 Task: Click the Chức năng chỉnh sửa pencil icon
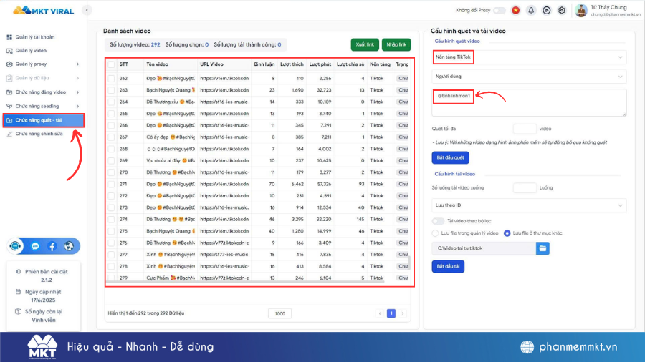[x=9, y=134]
